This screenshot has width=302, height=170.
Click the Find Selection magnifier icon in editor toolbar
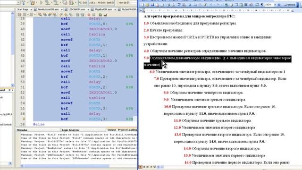coord(40,15)
